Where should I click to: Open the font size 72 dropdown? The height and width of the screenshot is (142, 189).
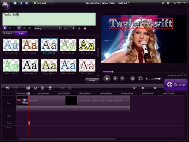69,28
